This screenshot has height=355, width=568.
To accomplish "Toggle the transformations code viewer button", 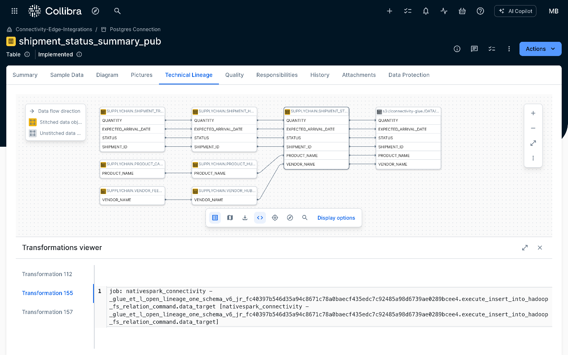I will [260, 218].
